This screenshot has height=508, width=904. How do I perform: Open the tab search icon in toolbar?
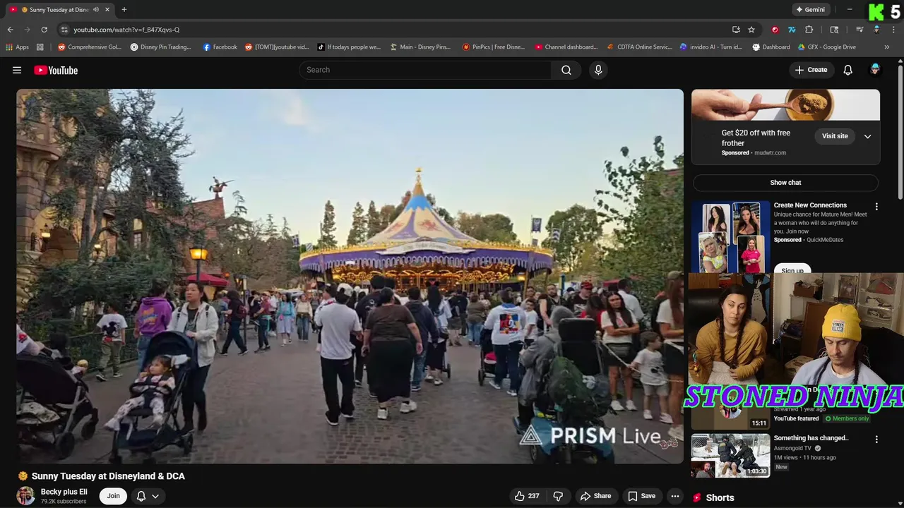click(x=834, y=30)
